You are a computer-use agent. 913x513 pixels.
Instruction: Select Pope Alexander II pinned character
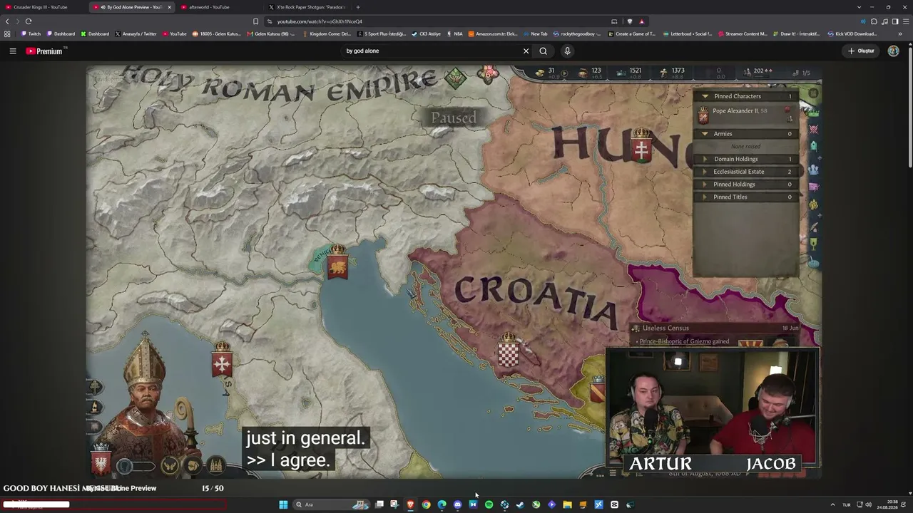coord(745,114)
